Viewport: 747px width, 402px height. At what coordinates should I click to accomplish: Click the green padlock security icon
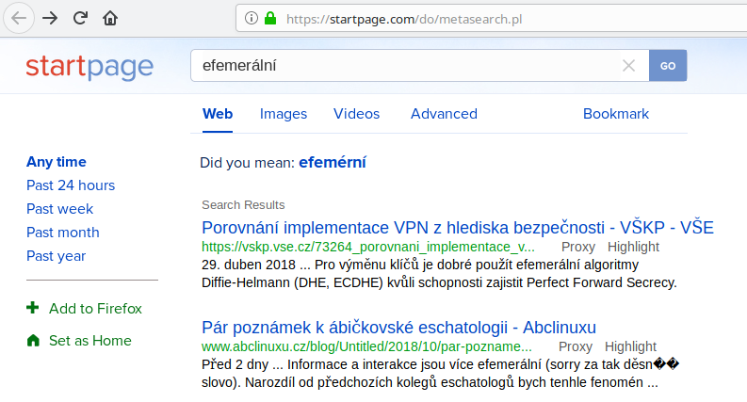[270, 19]
